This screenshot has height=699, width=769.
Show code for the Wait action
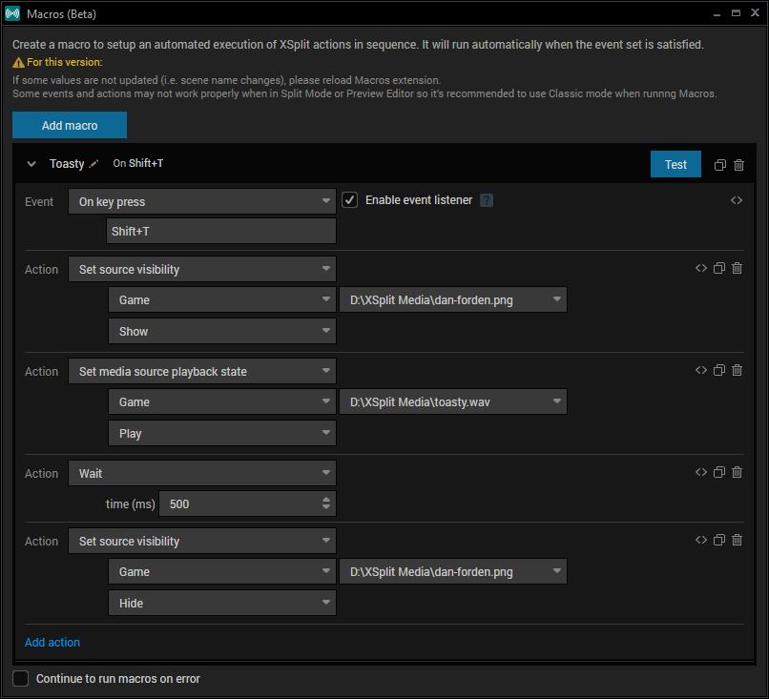[x=701, y=472]
